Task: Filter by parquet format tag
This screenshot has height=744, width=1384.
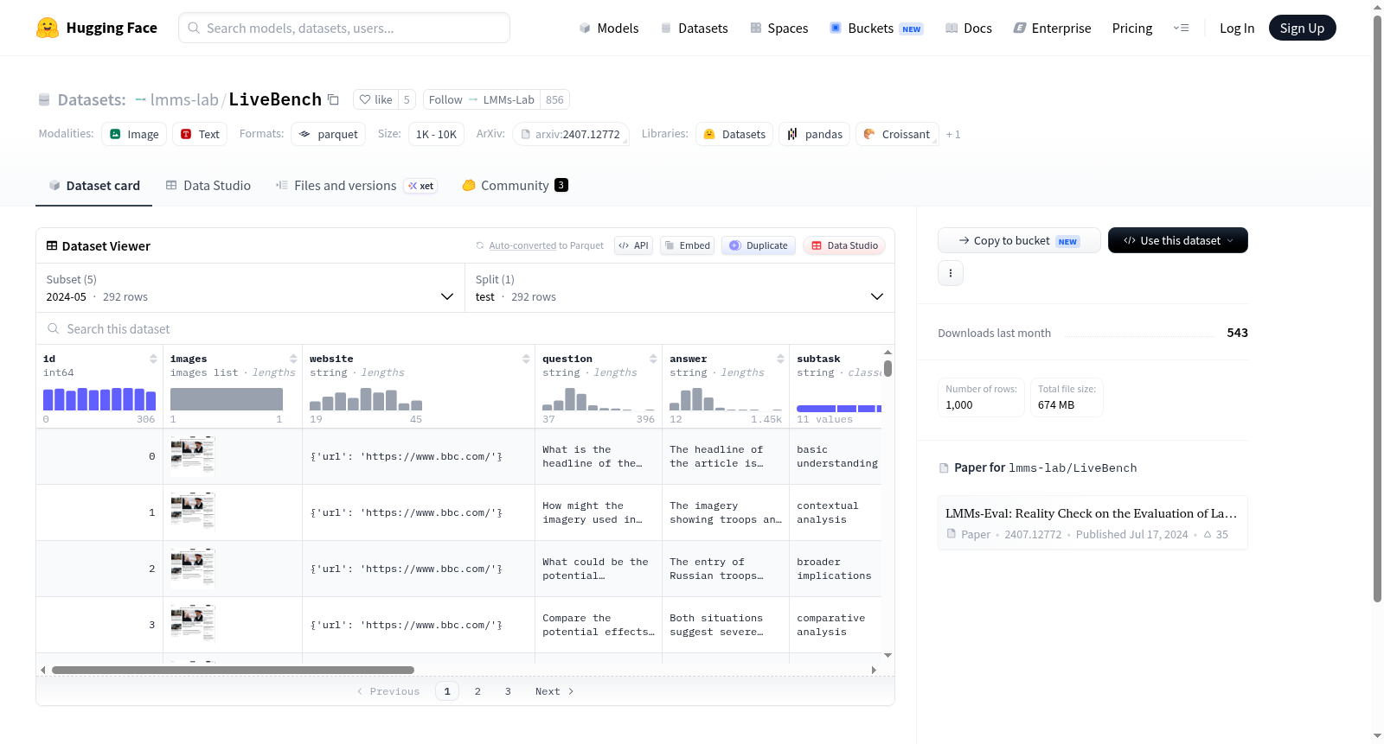Action: click(329, 134)
